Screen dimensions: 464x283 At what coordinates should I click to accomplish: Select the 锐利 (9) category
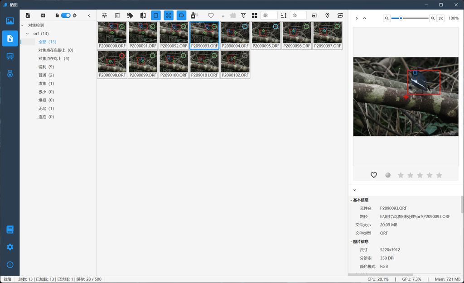click(x=46, y=67)
